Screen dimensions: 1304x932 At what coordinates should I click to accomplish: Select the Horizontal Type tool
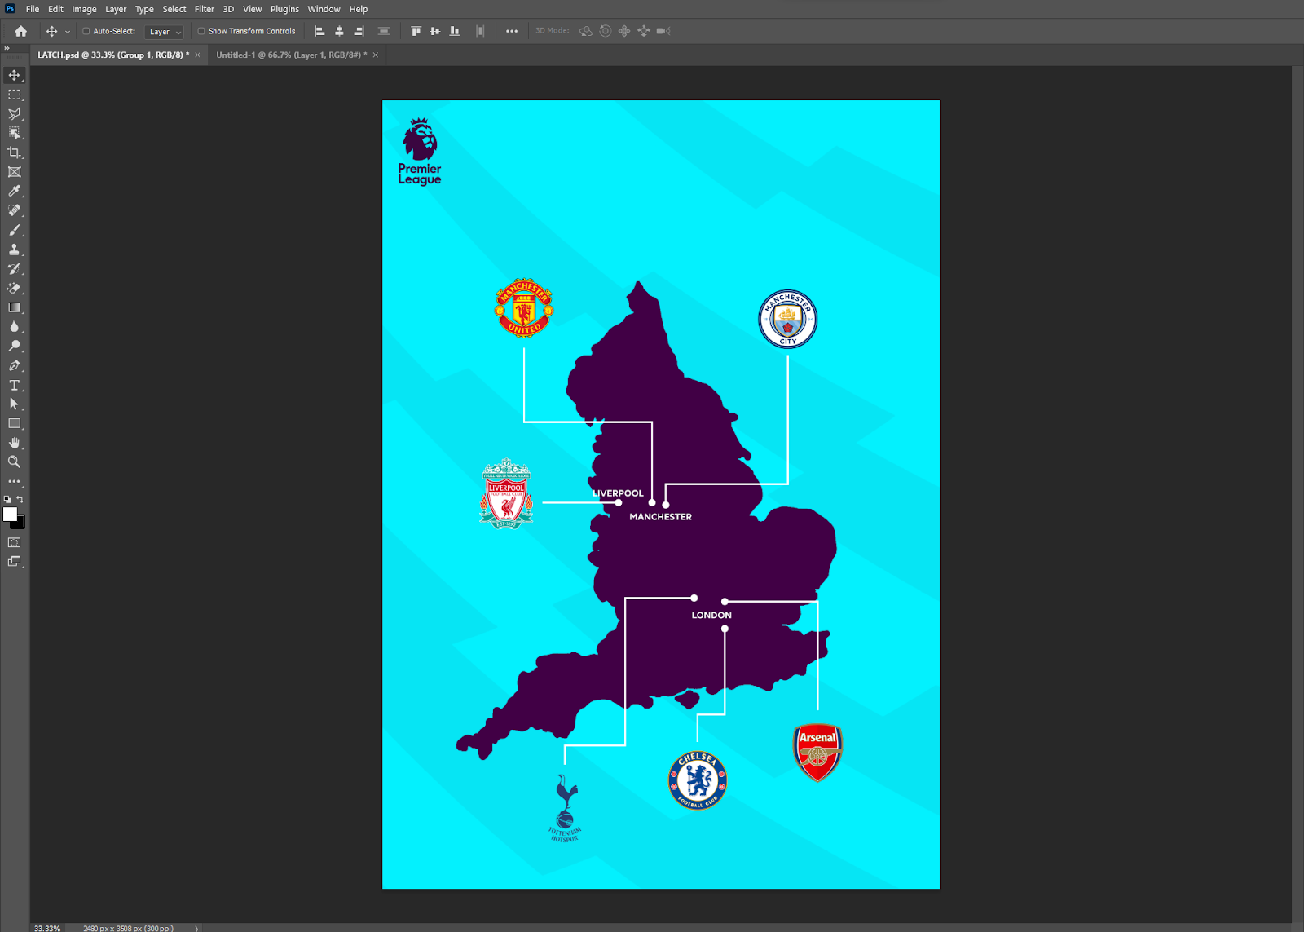click(15, 385)
